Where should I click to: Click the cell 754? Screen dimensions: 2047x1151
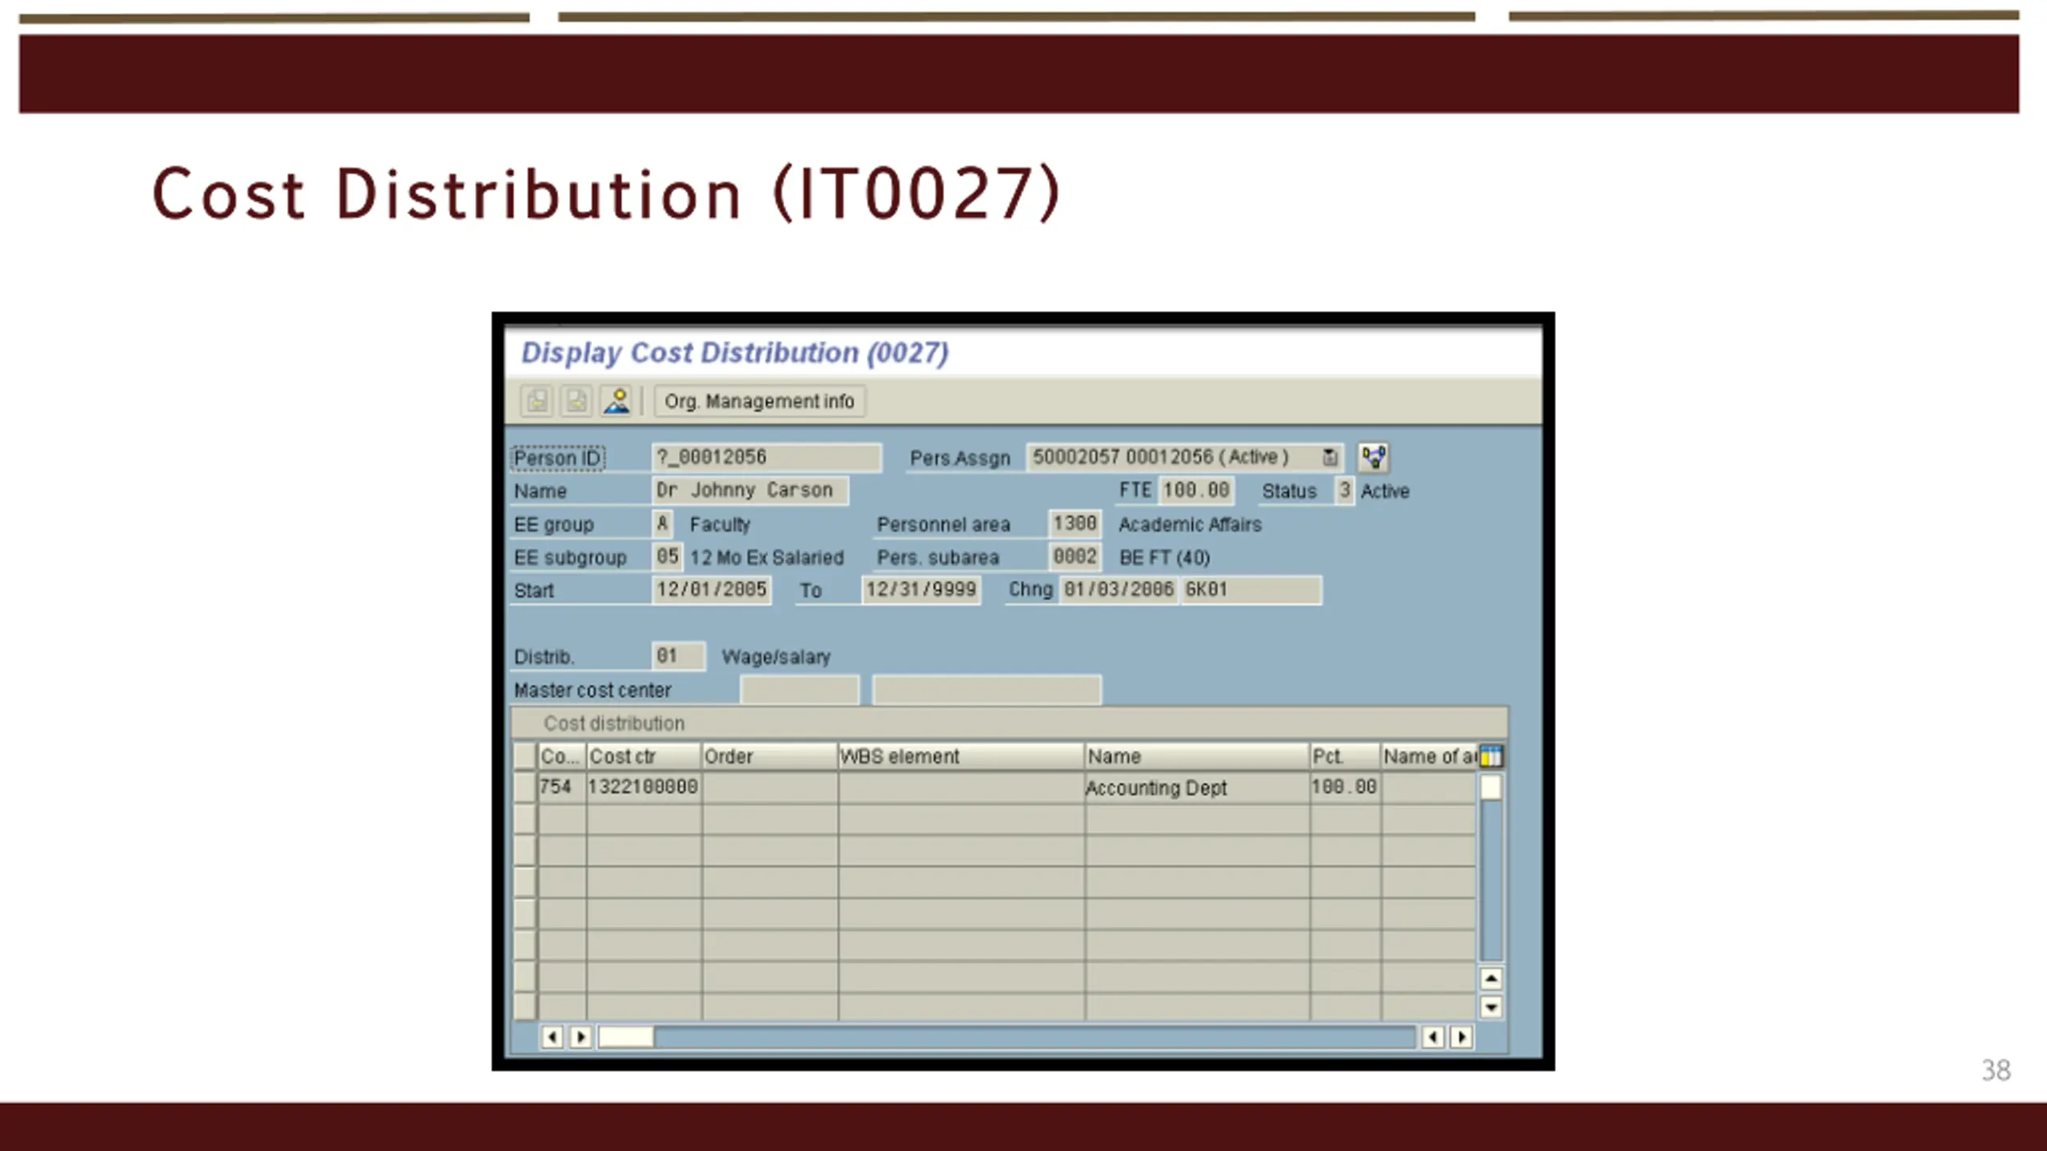(x=562, y=787)
